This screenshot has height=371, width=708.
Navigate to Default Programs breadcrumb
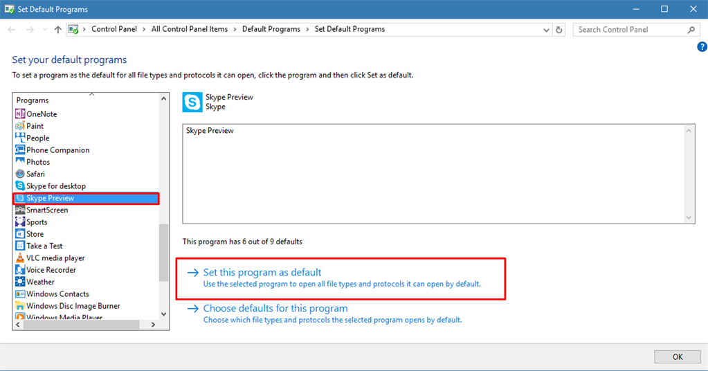(271, 29)
